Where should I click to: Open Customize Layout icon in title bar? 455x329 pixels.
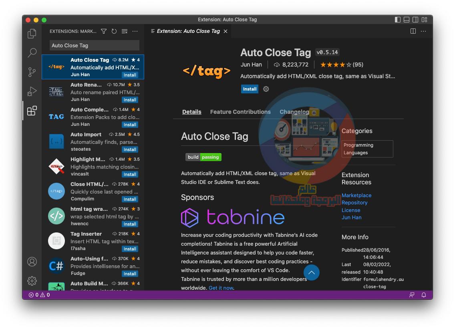tap(424, 20)
